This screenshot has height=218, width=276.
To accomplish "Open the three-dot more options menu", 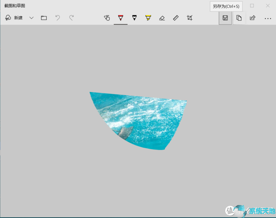I will [x=267, y=18].
